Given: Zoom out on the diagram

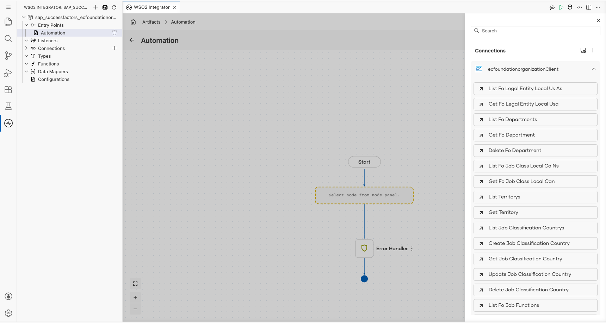Looking at the screenshot, I should pos(135,309).
